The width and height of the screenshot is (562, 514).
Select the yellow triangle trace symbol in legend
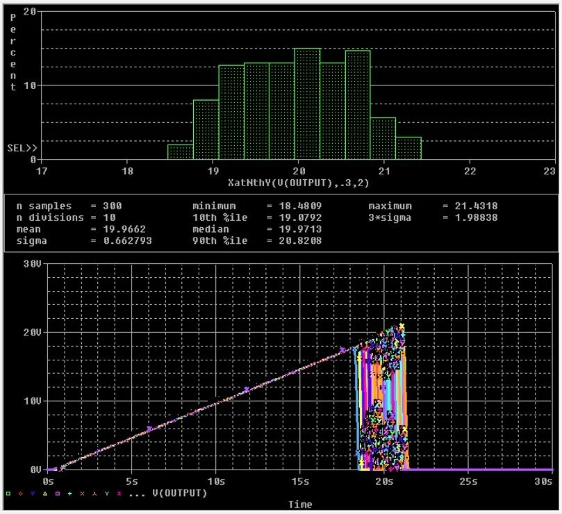pyautogui.click(x=45, y=494)
